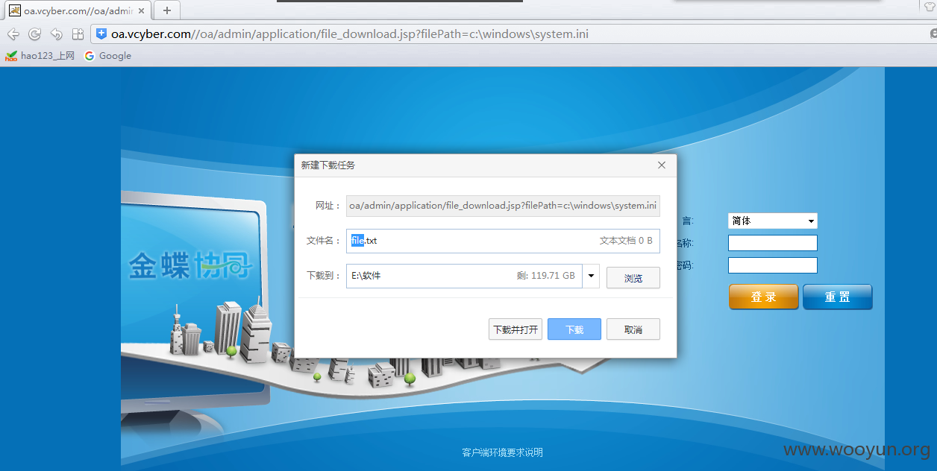Open the 简体 language dropdown

coord(773,221)
